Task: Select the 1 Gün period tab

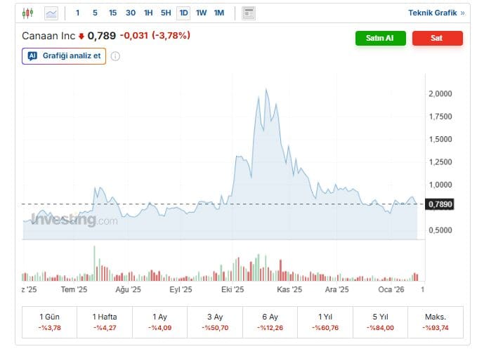Action: [49, 322]
